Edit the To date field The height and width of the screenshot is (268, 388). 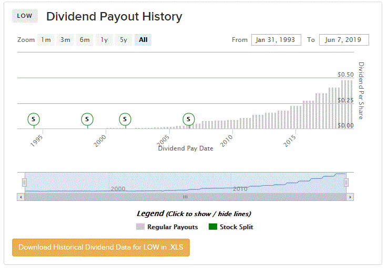344,40
